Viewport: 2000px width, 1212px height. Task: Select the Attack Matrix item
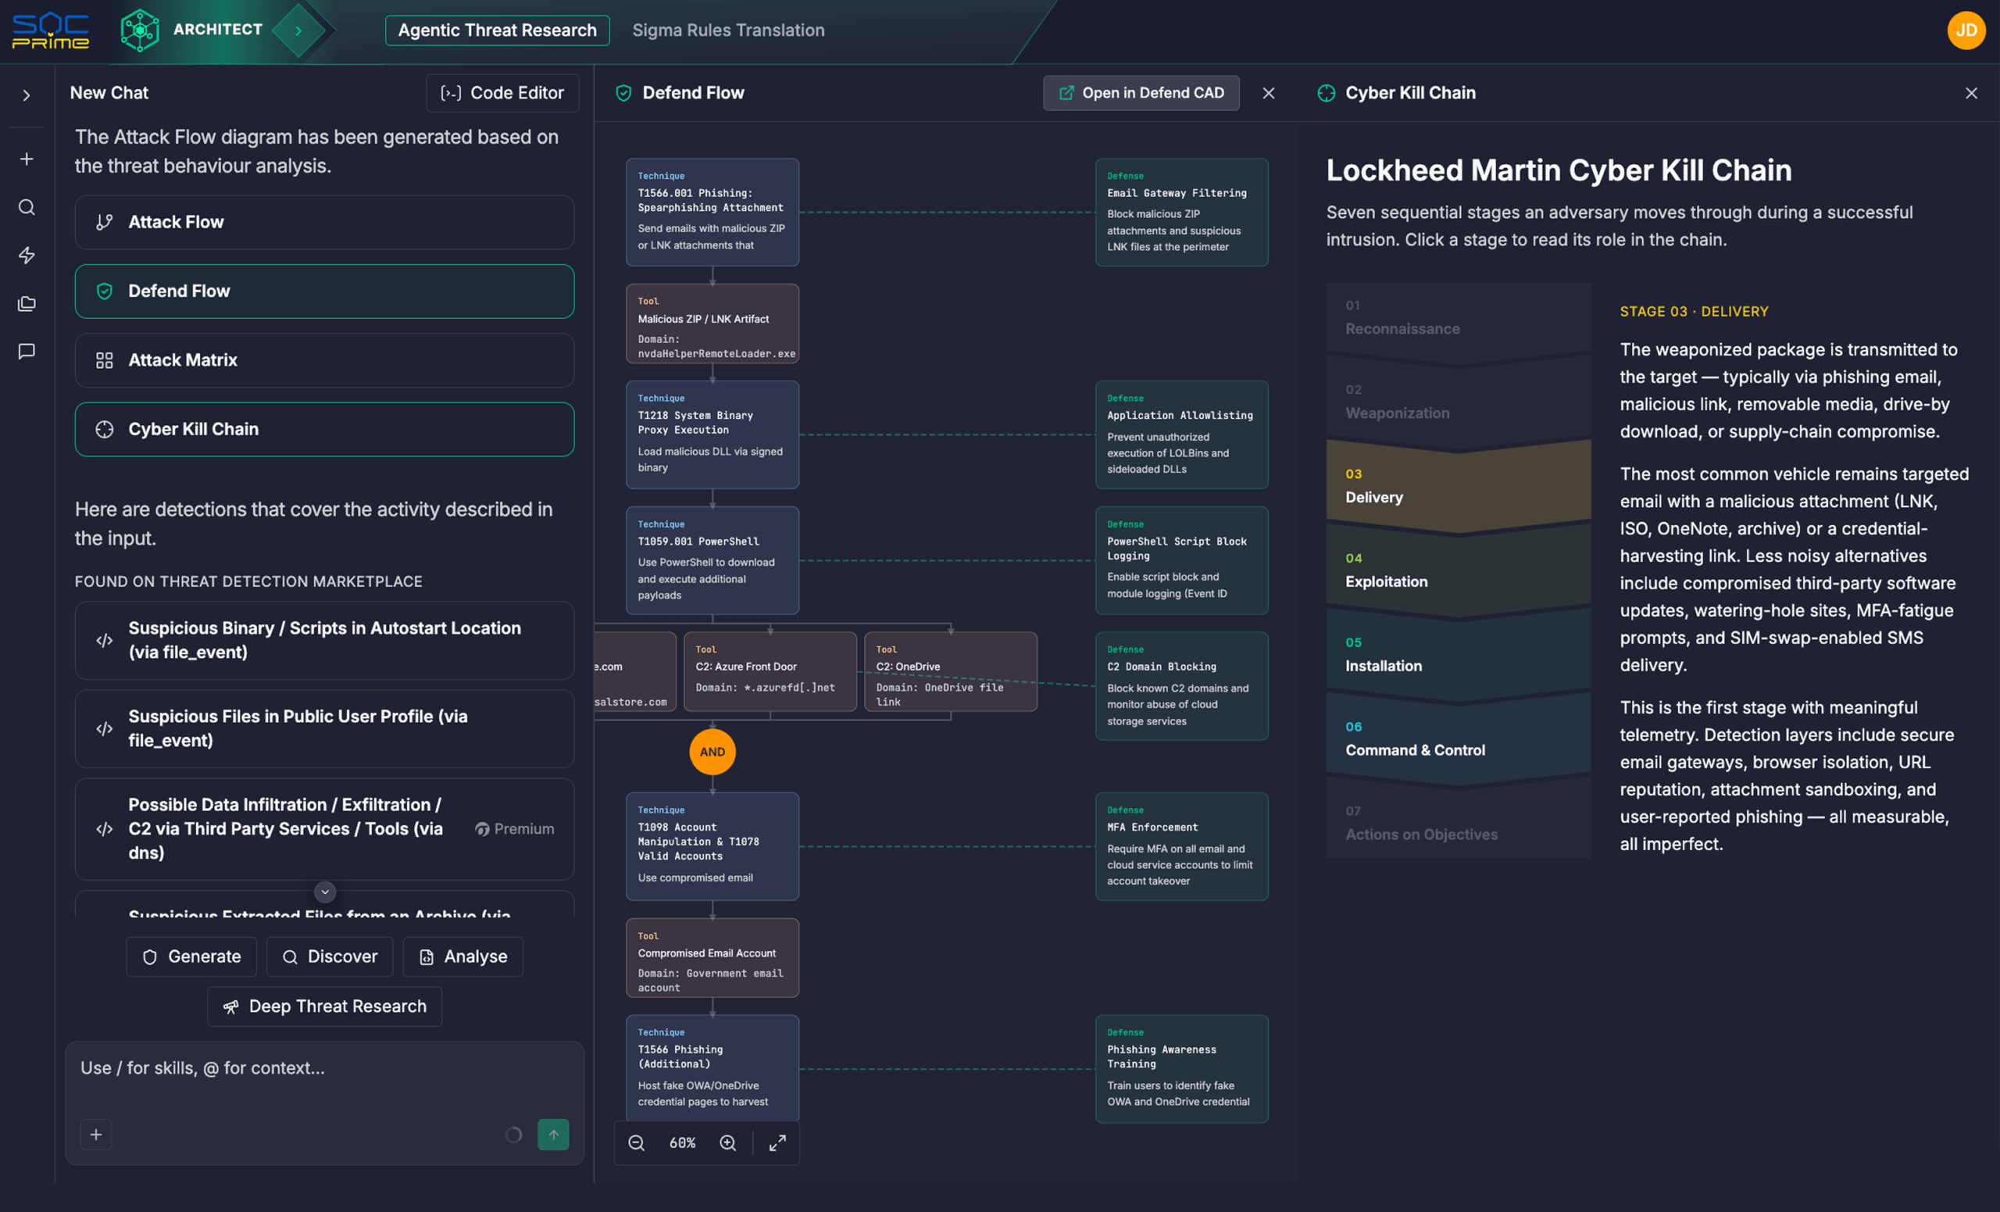click(x=324, y=359)
